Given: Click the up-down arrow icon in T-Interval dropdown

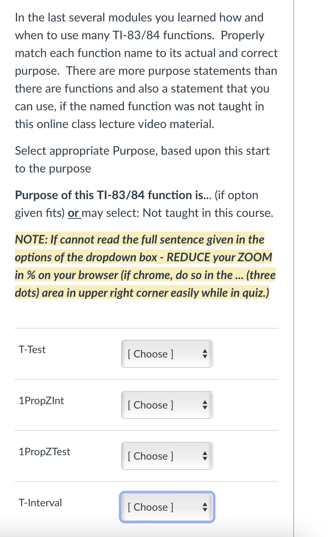Looking at the screenshot, I should 205,507.
